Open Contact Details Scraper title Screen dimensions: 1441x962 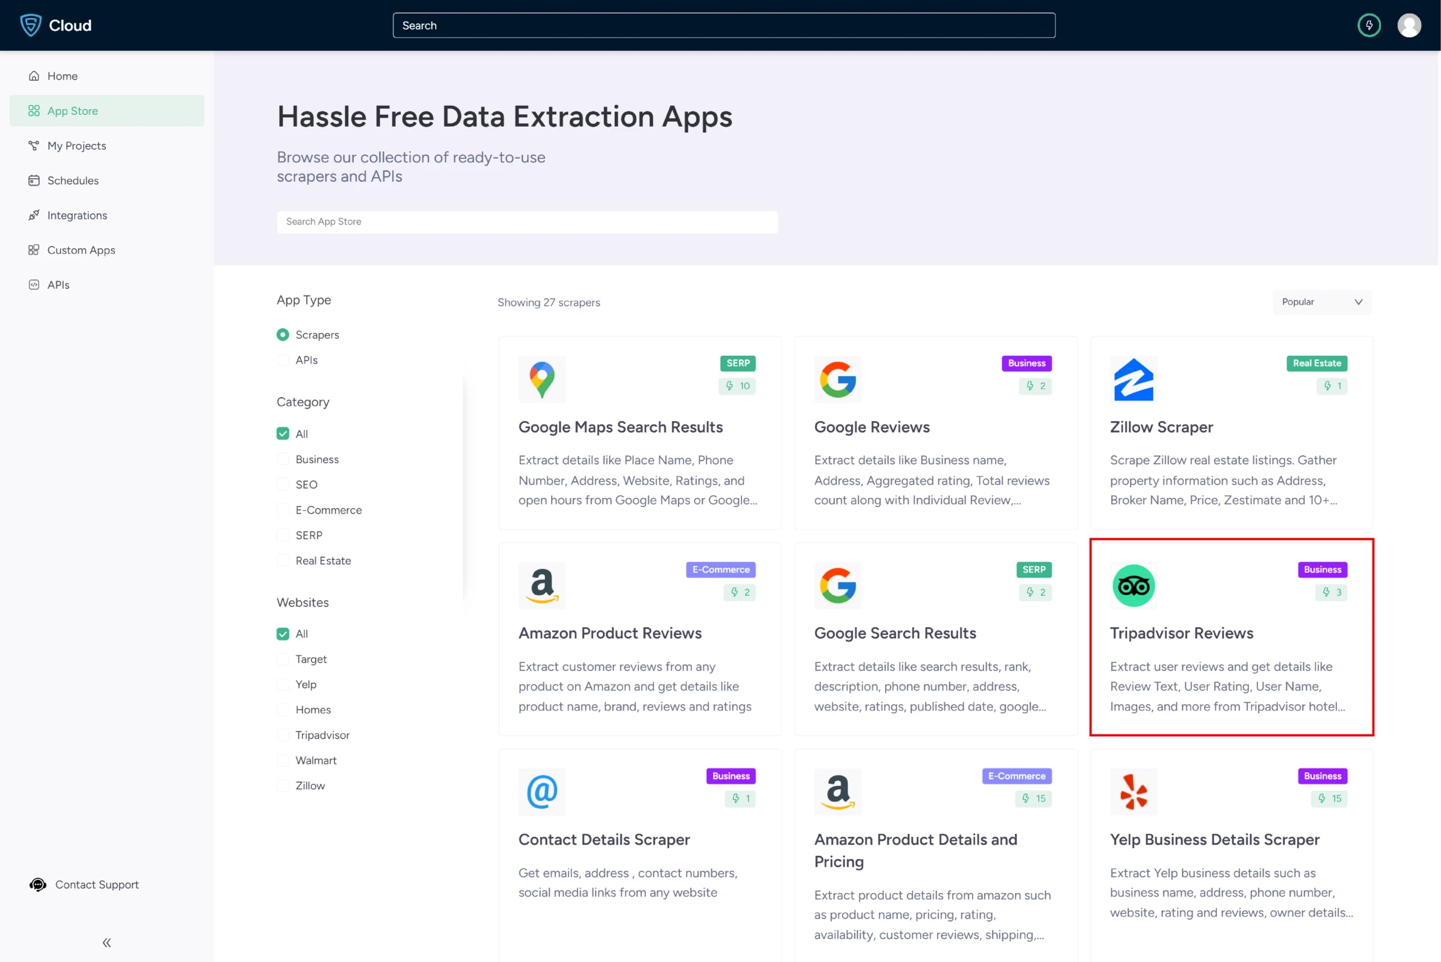(603, 839)
